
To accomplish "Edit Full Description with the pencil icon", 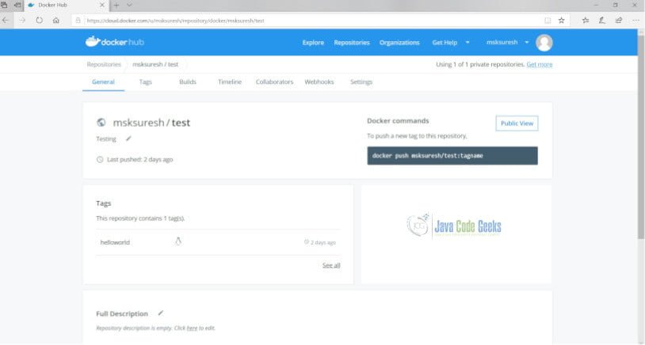I will 160,313.
